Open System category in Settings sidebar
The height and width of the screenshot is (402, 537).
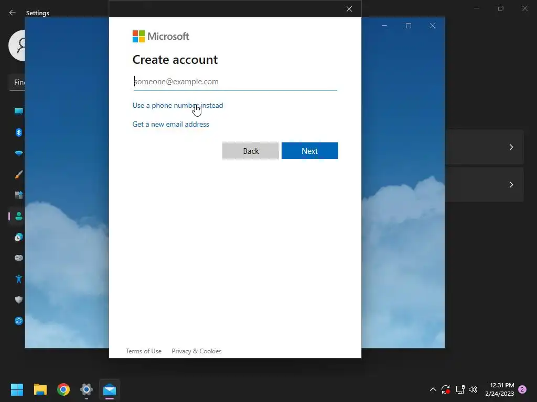[x=18, y=111]
